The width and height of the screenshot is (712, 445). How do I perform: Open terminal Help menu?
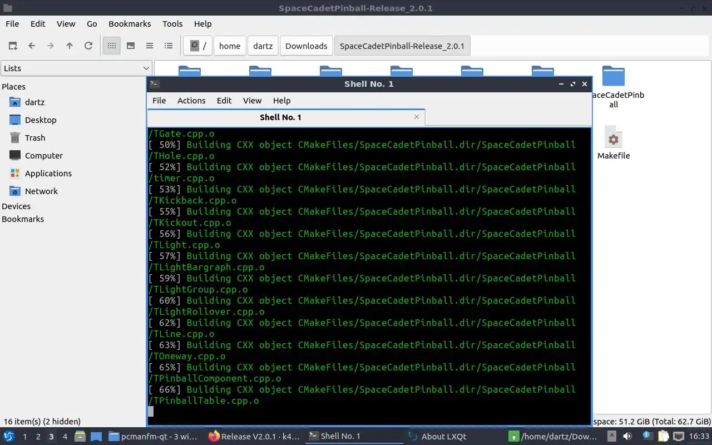click(281, 101)
